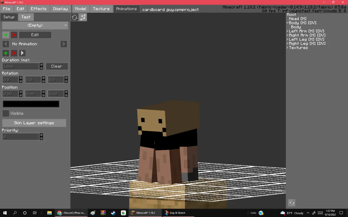
Task: Switch to Chrome Discord window on taskbar
Action: [x=71, y=213]
